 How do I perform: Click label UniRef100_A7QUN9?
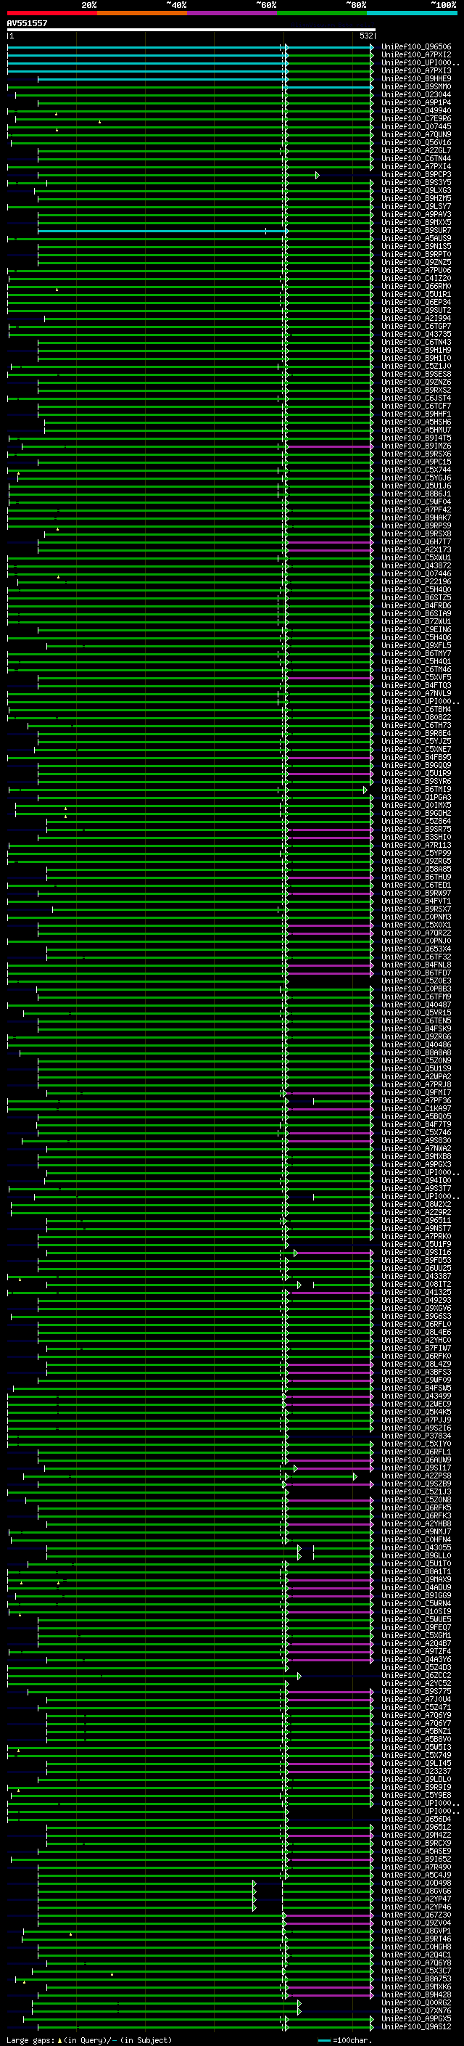[x=415, y=134]
